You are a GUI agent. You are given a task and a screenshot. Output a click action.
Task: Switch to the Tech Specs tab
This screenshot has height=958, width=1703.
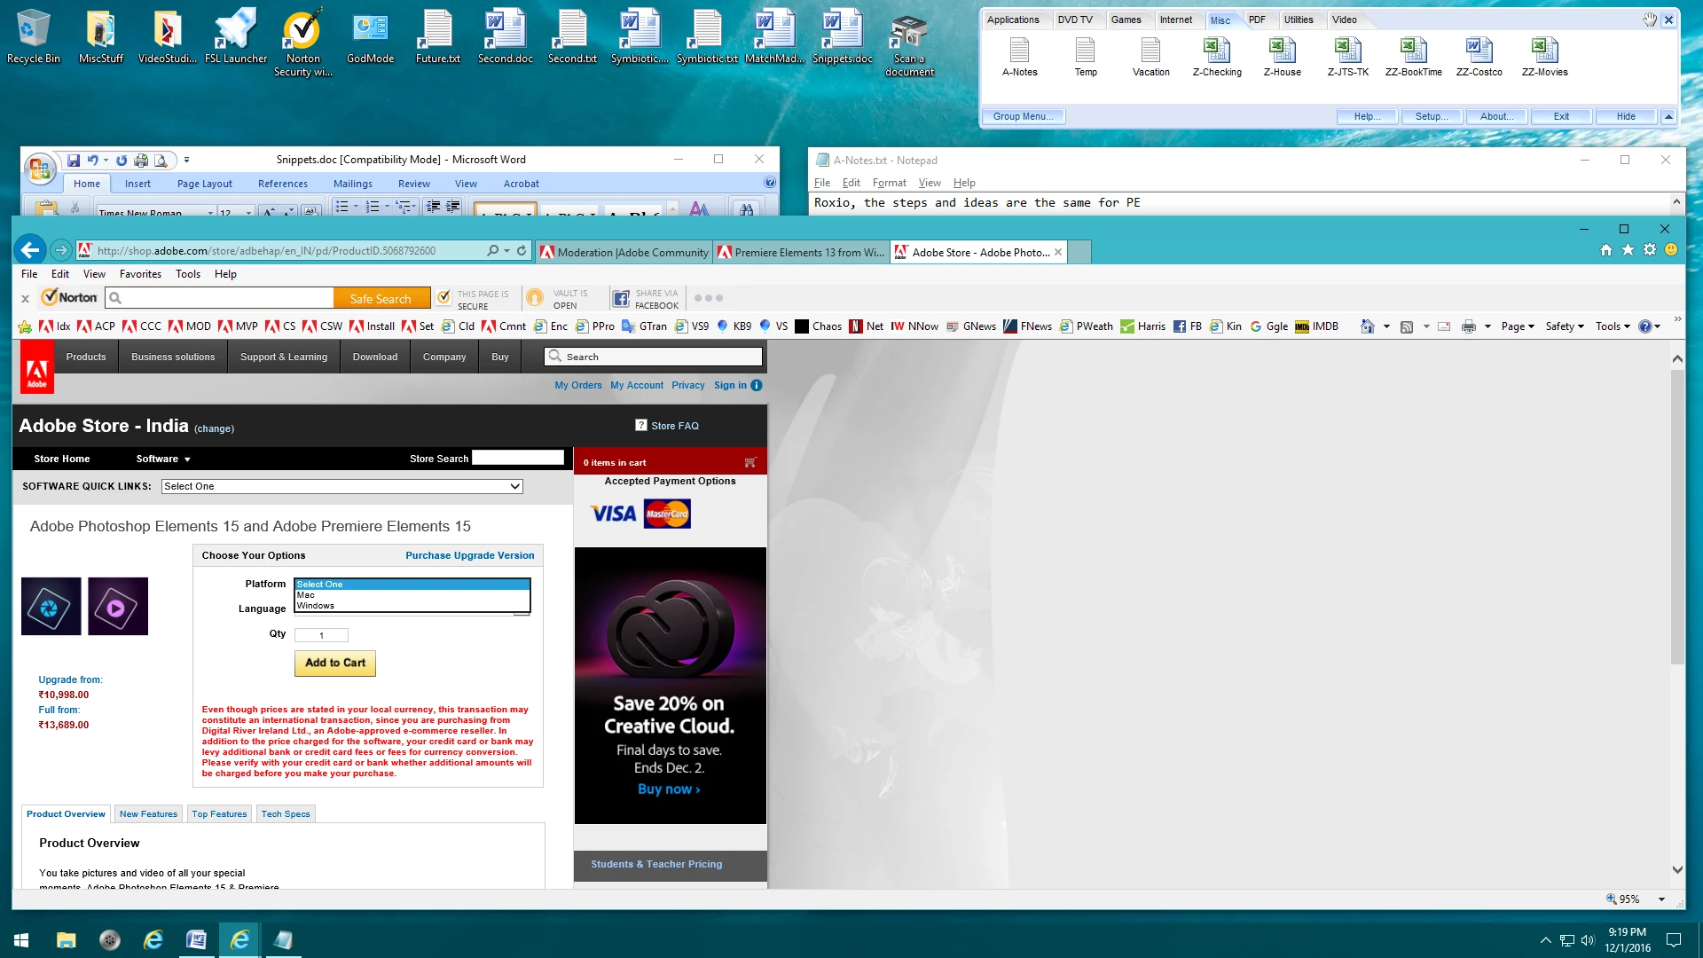[x=285, y=813]
